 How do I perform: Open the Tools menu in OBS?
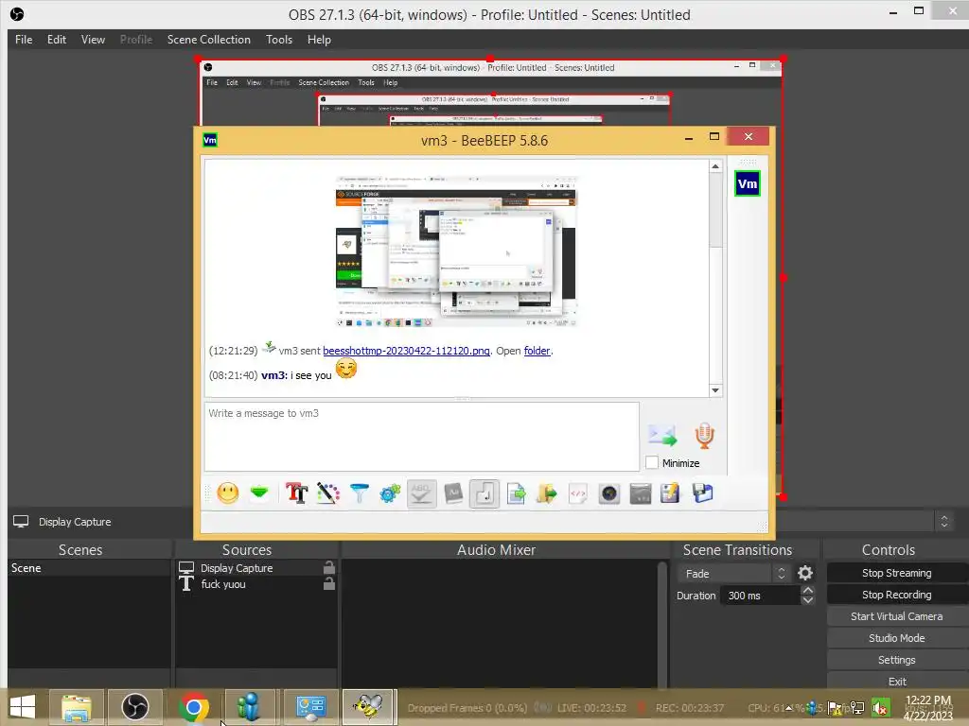click(x=279, y=40)
